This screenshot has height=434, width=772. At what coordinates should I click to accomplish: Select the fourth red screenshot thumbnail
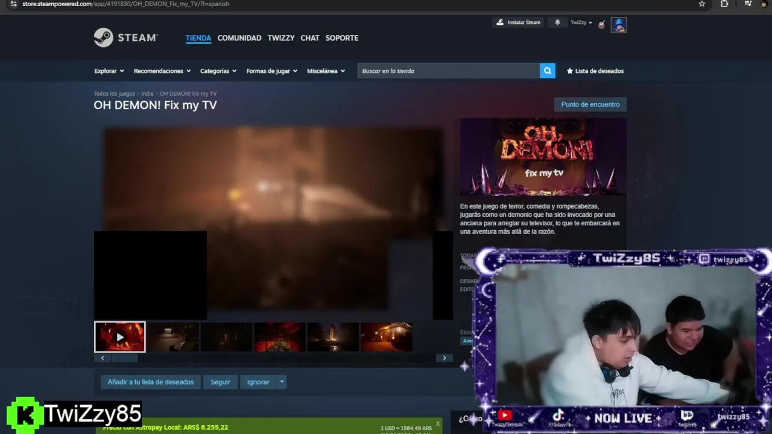(x=280, y=336)
